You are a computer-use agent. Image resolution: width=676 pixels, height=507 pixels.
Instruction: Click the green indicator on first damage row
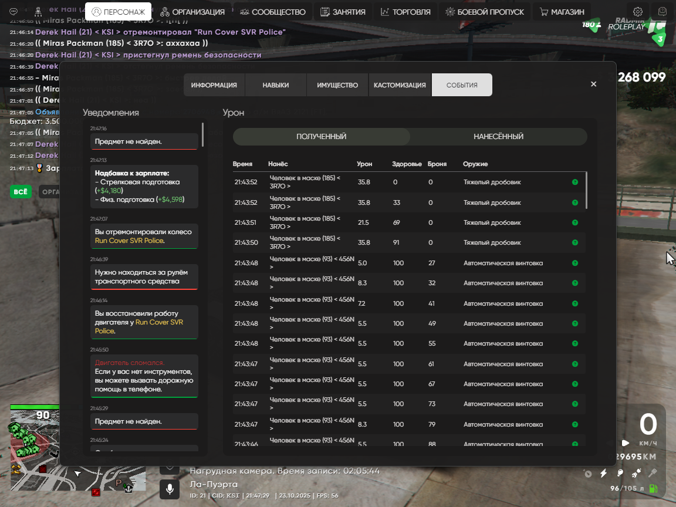575,182
